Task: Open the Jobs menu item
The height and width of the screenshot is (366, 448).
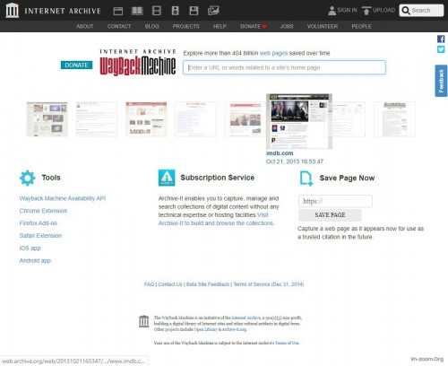Action: (x=287, y=26)
